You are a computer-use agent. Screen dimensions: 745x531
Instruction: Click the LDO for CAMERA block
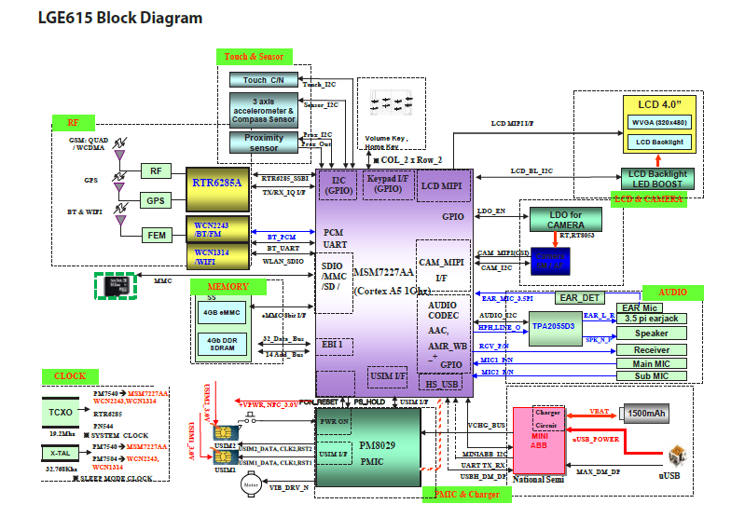click(565, 220)
